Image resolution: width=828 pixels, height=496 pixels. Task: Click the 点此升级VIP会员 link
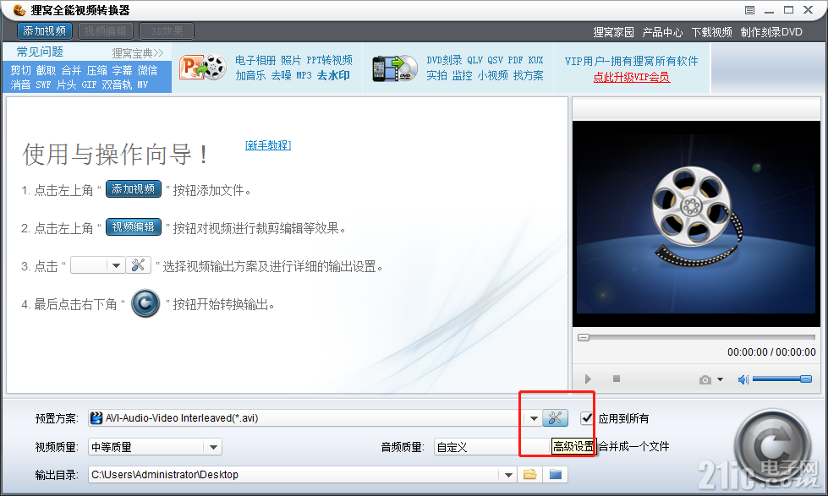coord(632,77)
